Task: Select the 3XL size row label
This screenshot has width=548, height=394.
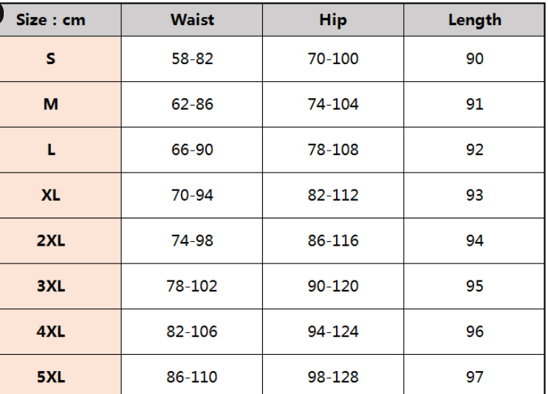Action: point(51,286)
